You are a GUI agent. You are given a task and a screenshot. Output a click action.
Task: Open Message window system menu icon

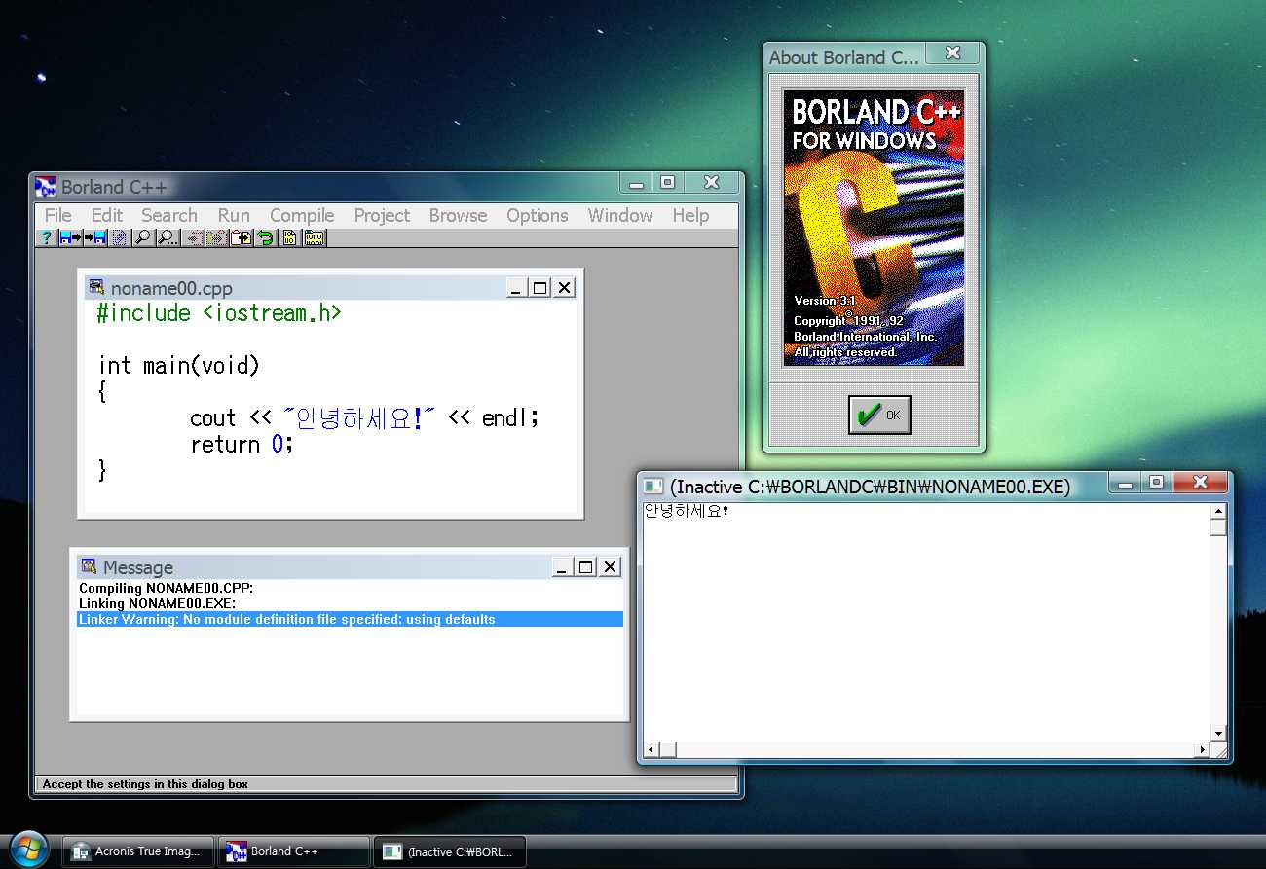(x=89, y=566)
